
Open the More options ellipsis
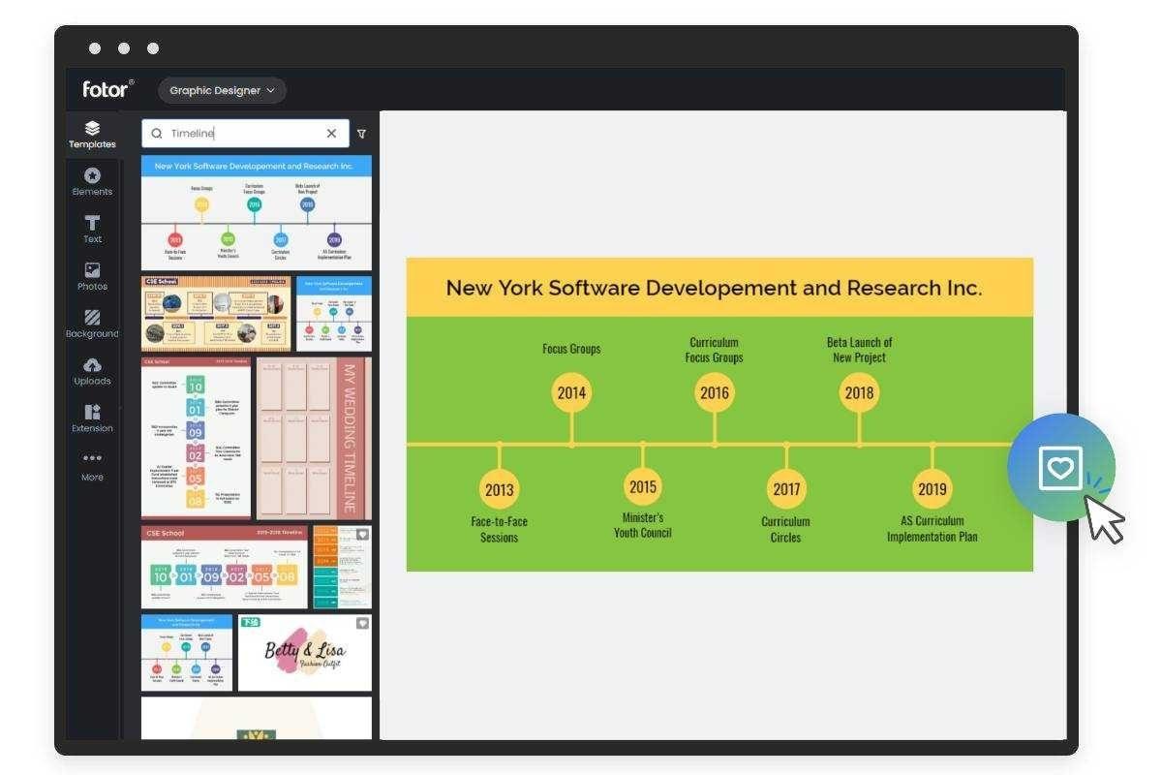tap(92, 466)
